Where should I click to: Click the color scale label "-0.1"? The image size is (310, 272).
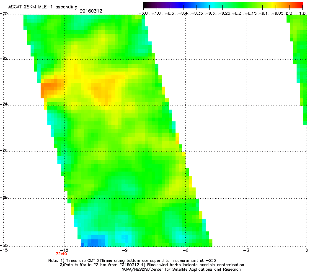click(263, 13)
